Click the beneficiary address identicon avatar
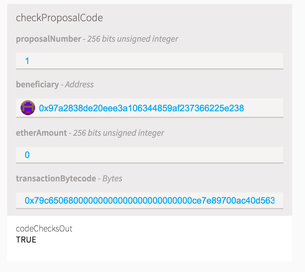The width and height of the screenshot is (305, 272). [28, 108]
